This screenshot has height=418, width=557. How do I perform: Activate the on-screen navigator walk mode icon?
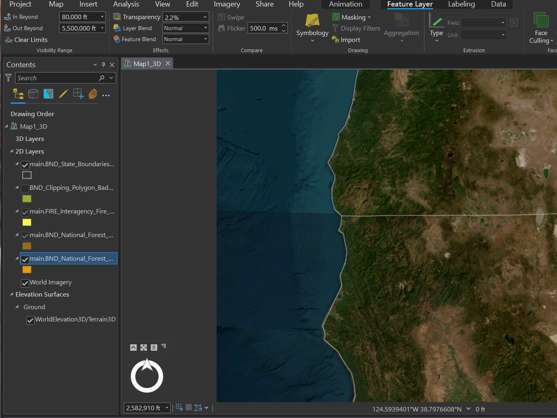tap(154, 347)
